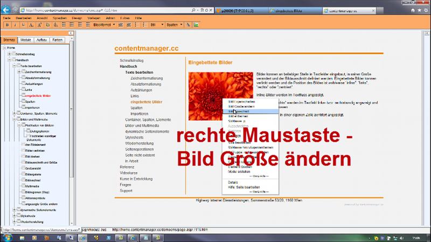Expand Container, Spalten, Elemente tree node
The height and width of the screenshot is (242, 431).
pyautogui.click(x=15, y=113)
